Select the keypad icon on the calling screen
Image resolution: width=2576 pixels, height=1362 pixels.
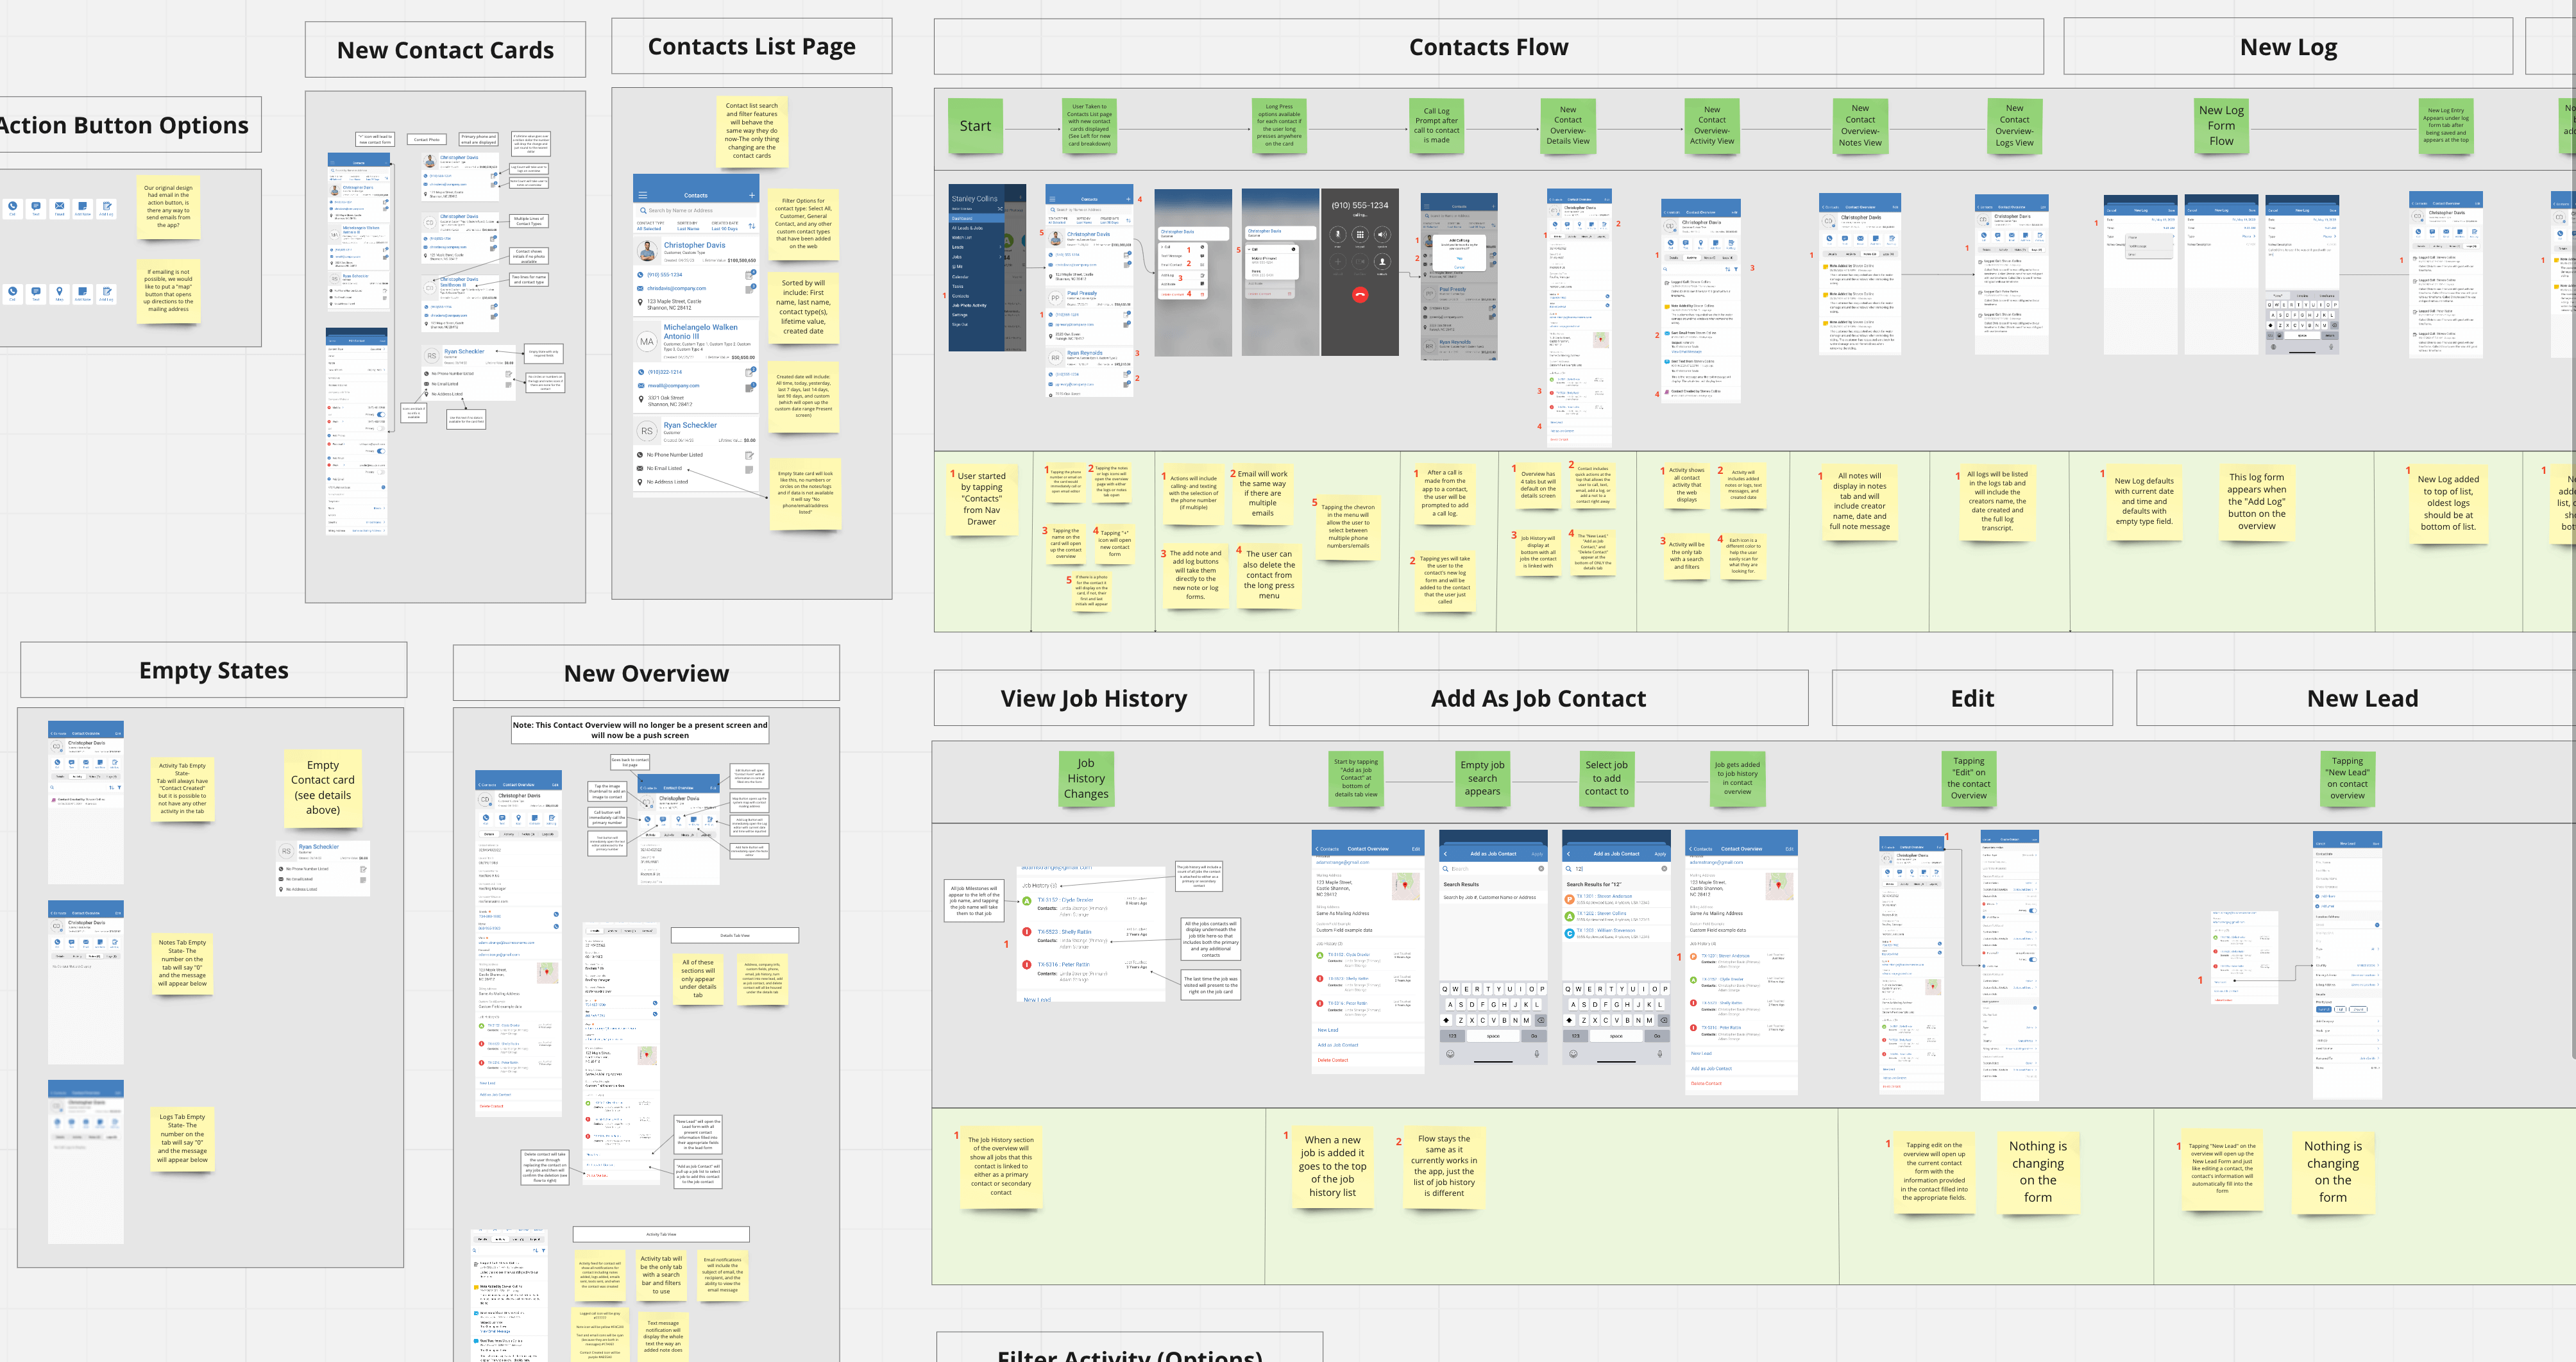click(x=1360, y=235)
